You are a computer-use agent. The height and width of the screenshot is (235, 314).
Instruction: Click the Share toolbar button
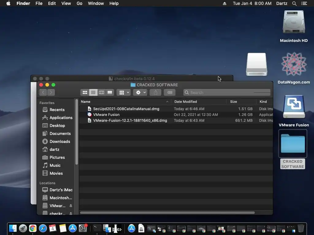pyautogui.click(x=155, y=92)
